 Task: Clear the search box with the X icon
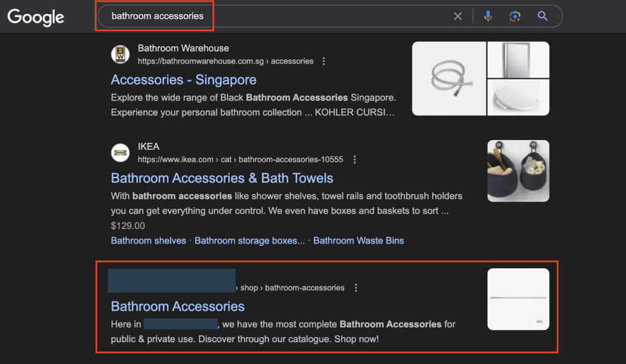tap(457, 16)
